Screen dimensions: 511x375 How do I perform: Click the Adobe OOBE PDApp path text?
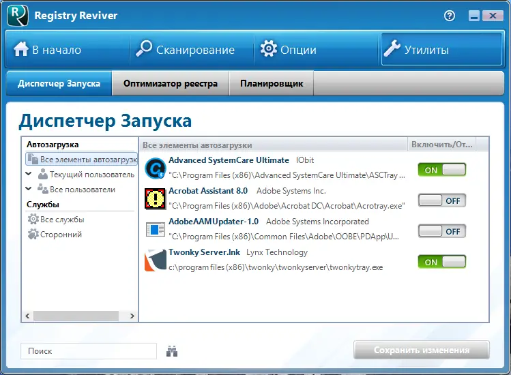(x=284, y=237)
